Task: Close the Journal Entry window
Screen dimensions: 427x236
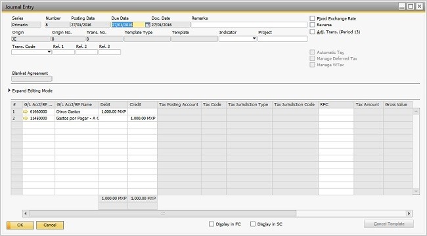Action: [419, 7]
